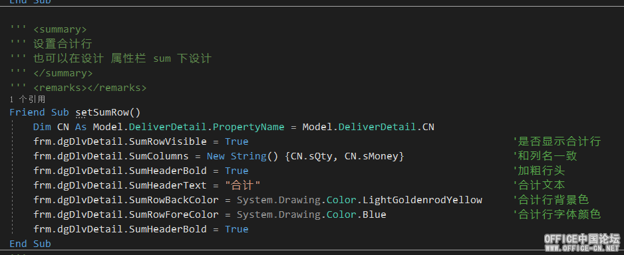
Task: Open the "1 个引用" references CodeLens link
Action: point(27,100)
